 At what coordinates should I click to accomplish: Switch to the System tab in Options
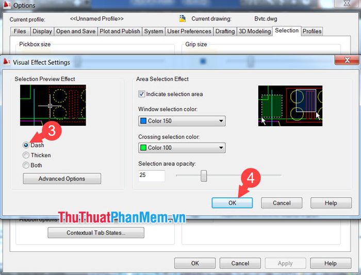click(154, 31)
